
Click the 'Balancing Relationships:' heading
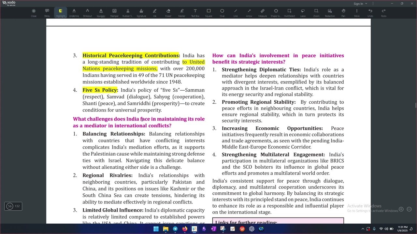point(114,134)
